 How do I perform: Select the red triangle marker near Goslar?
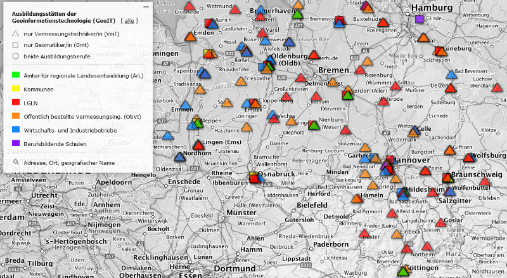(x=440, y=223)
